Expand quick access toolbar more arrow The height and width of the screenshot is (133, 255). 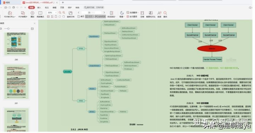tap(25, 7)
